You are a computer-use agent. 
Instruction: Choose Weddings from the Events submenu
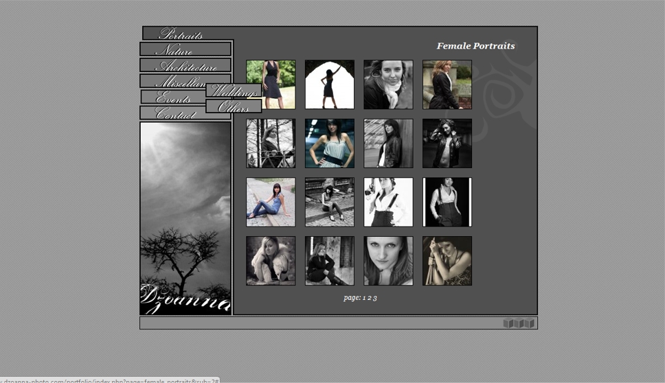[234, 91]
